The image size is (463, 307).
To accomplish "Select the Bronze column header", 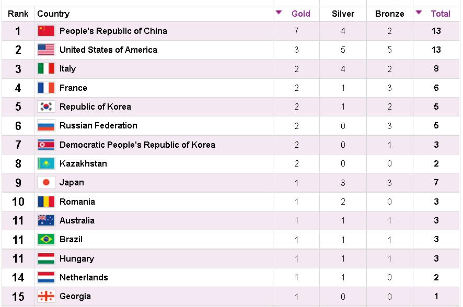I will (x=389, y=14).
